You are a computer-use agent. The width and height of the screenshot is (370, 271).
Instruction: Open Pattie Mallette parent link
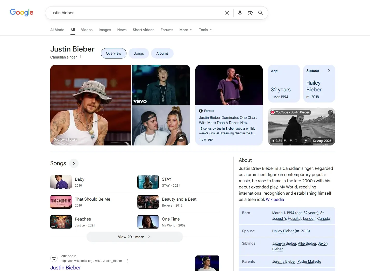coord(309,261)
